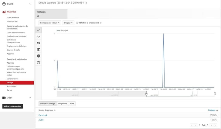Go to last page of results
Viewport: 221px width, 129px height.
215,125
